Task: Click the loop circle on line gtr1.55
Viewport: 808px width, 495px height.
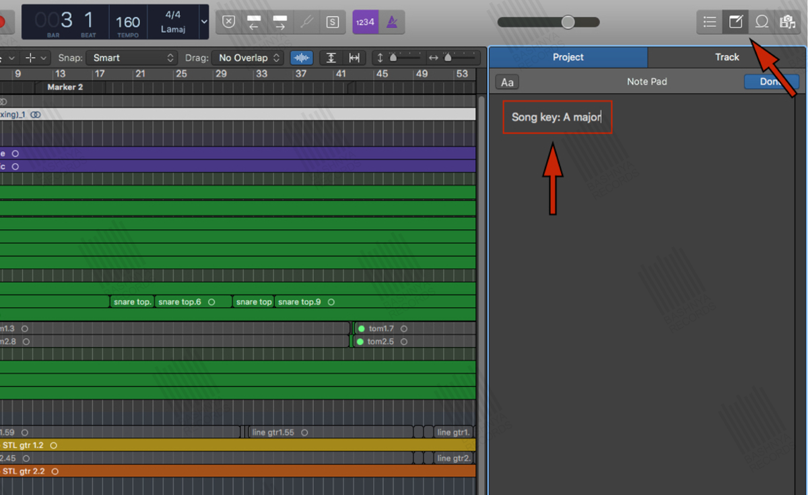Action: click(x=304, y=432)
